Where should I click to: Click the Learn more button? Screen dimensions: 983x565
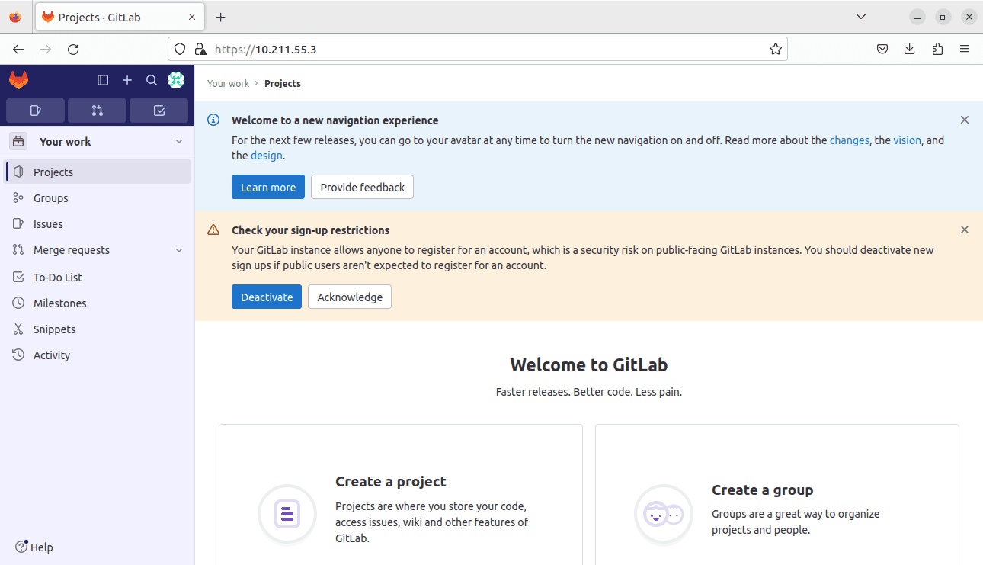(x=268, y=187)
